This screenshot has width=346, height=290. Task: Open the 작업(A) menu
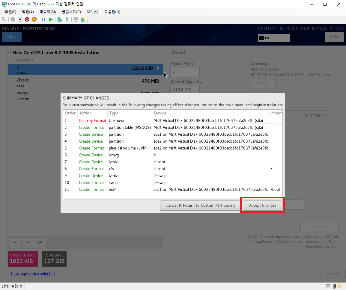(x=28, y=12)
